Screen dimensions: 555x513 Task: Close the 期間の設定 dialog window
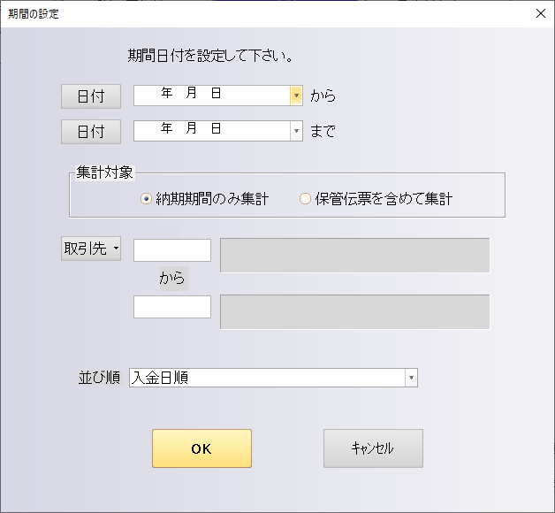(540, 13)
